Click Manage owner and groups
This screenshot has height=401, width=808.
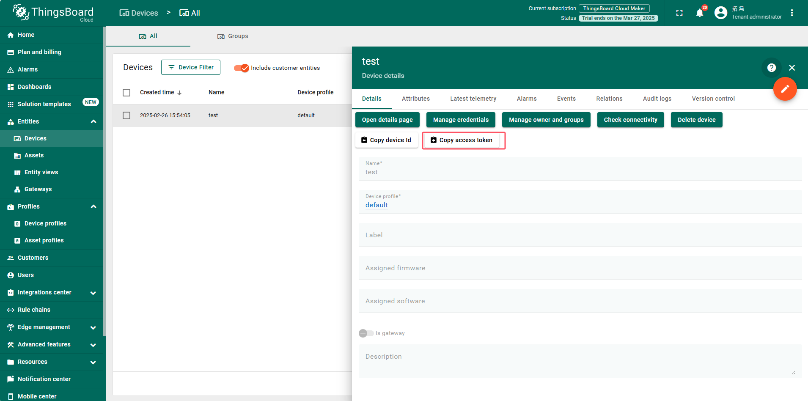click(546, 120)
